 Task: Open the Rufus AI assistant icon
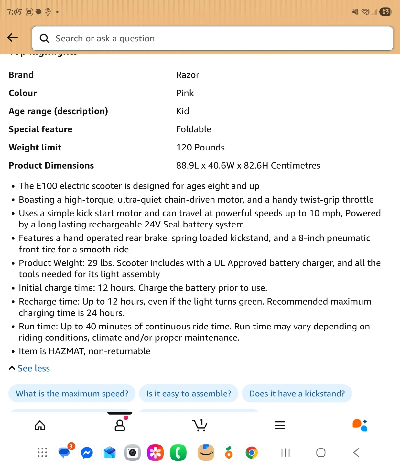click(x=360, y=425)
